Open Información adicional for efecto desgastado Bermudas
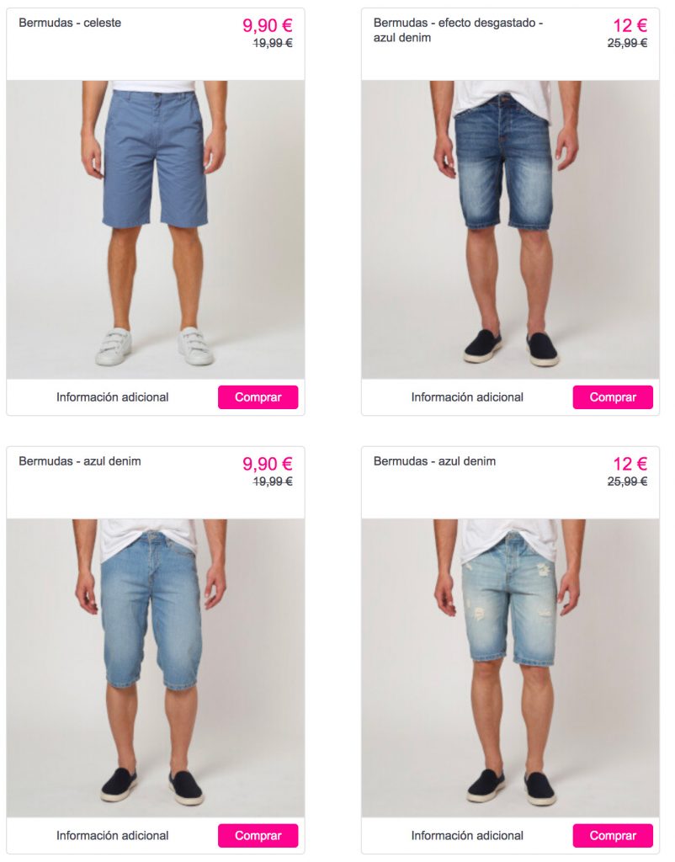The height and width of the screenshot is (862, 675). [x=467, y=397]
